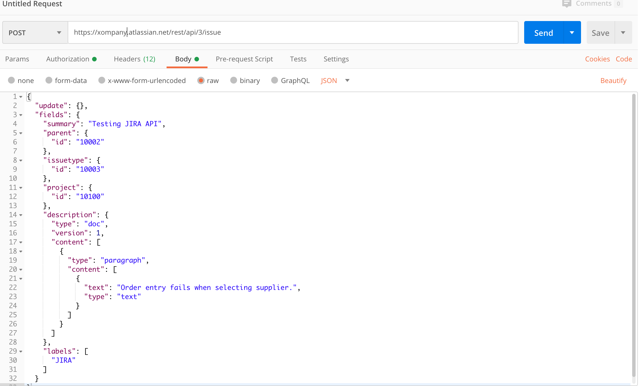The height and width of the screenshot is (386, 639).
Task: Choose x-www-form-urlencoded body format
Action: coord(142,80)
